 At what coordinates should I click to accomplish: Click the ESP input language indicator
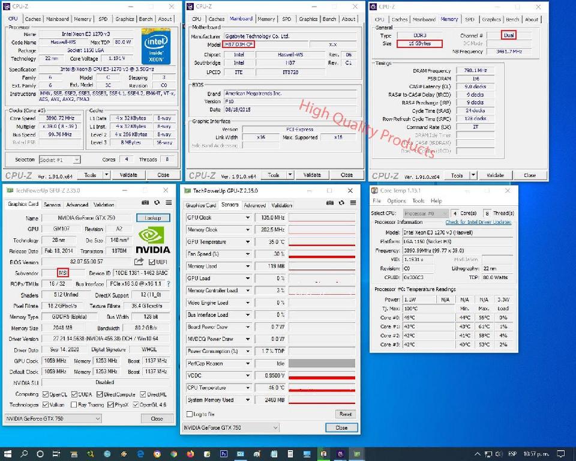512,454
